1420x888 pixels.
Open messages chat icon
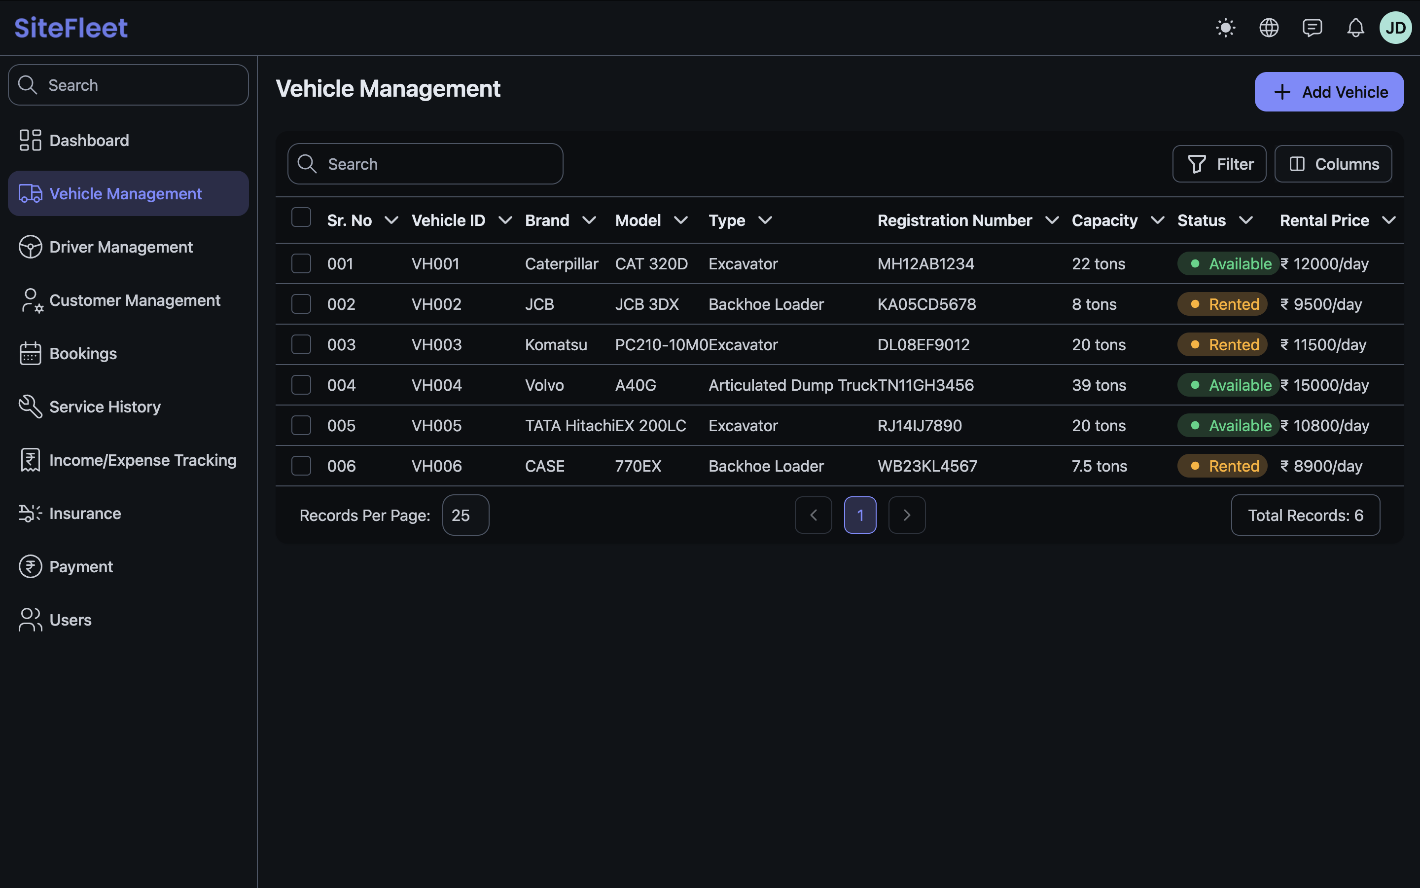tap(1312, 28)
